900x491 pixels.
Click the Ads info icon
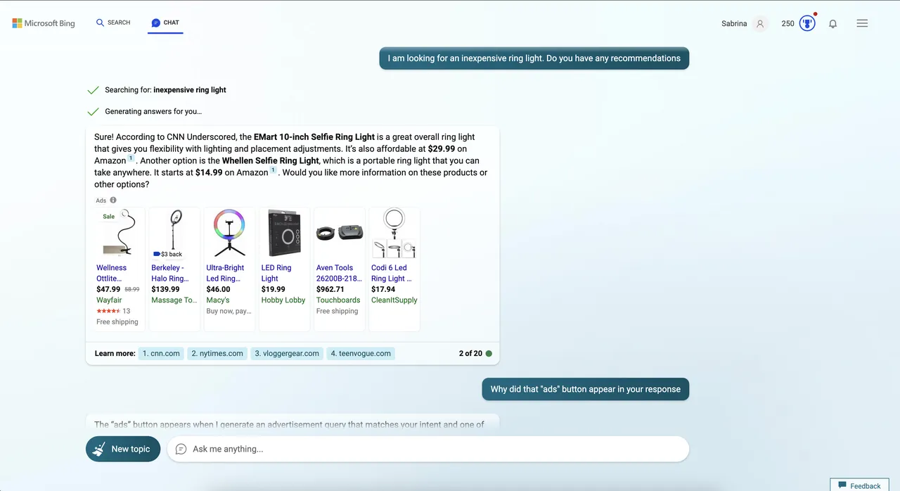click(x=113, y=200)
